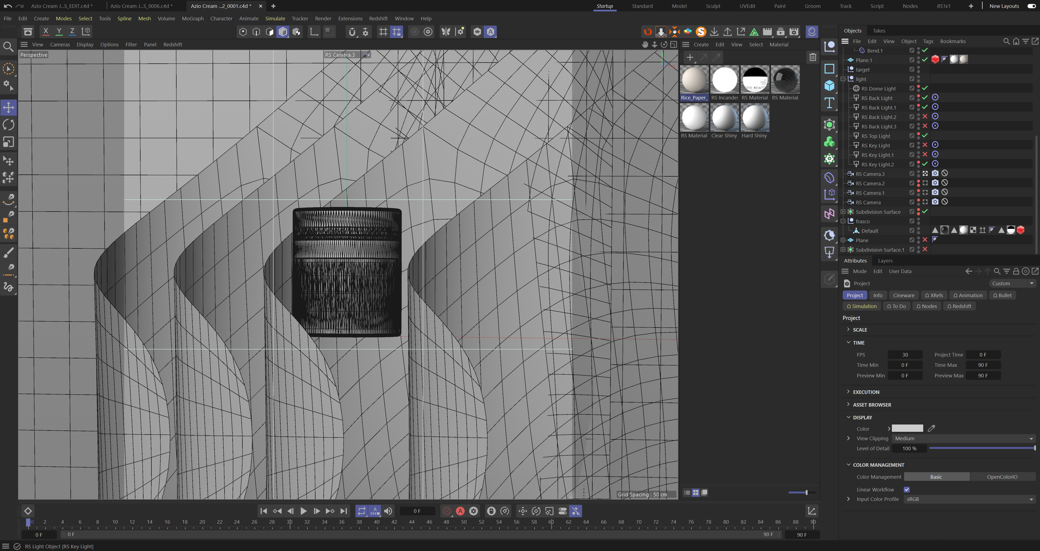Select the Scale tool

pyautogui.click(x=8, y=142)
